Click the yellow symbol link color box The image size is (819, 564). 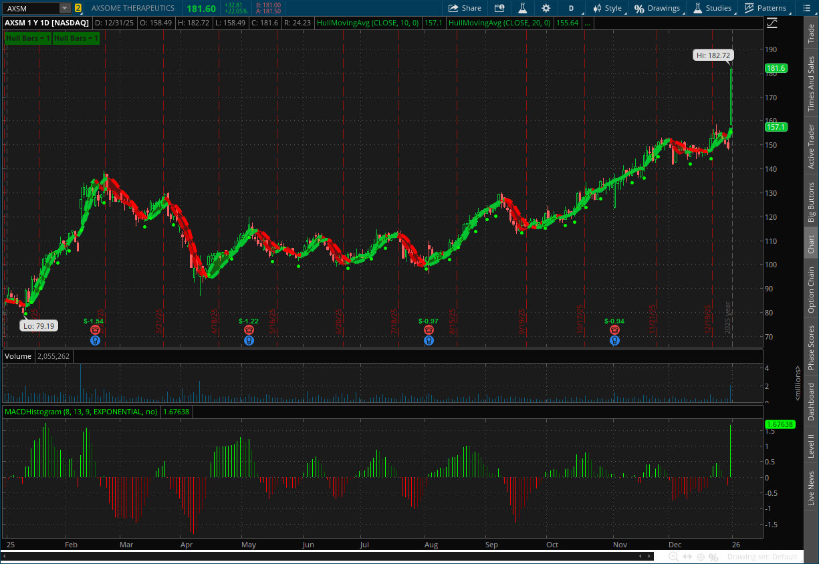pos(78,8)
